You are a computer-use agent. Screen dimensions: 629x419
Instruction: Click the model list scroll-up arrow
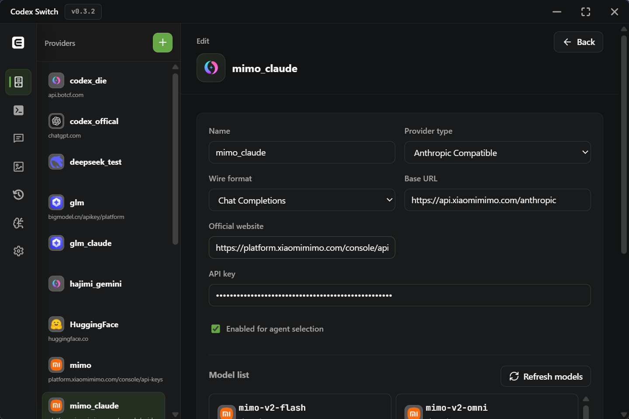pyautogui.click(x=586, y=399)
